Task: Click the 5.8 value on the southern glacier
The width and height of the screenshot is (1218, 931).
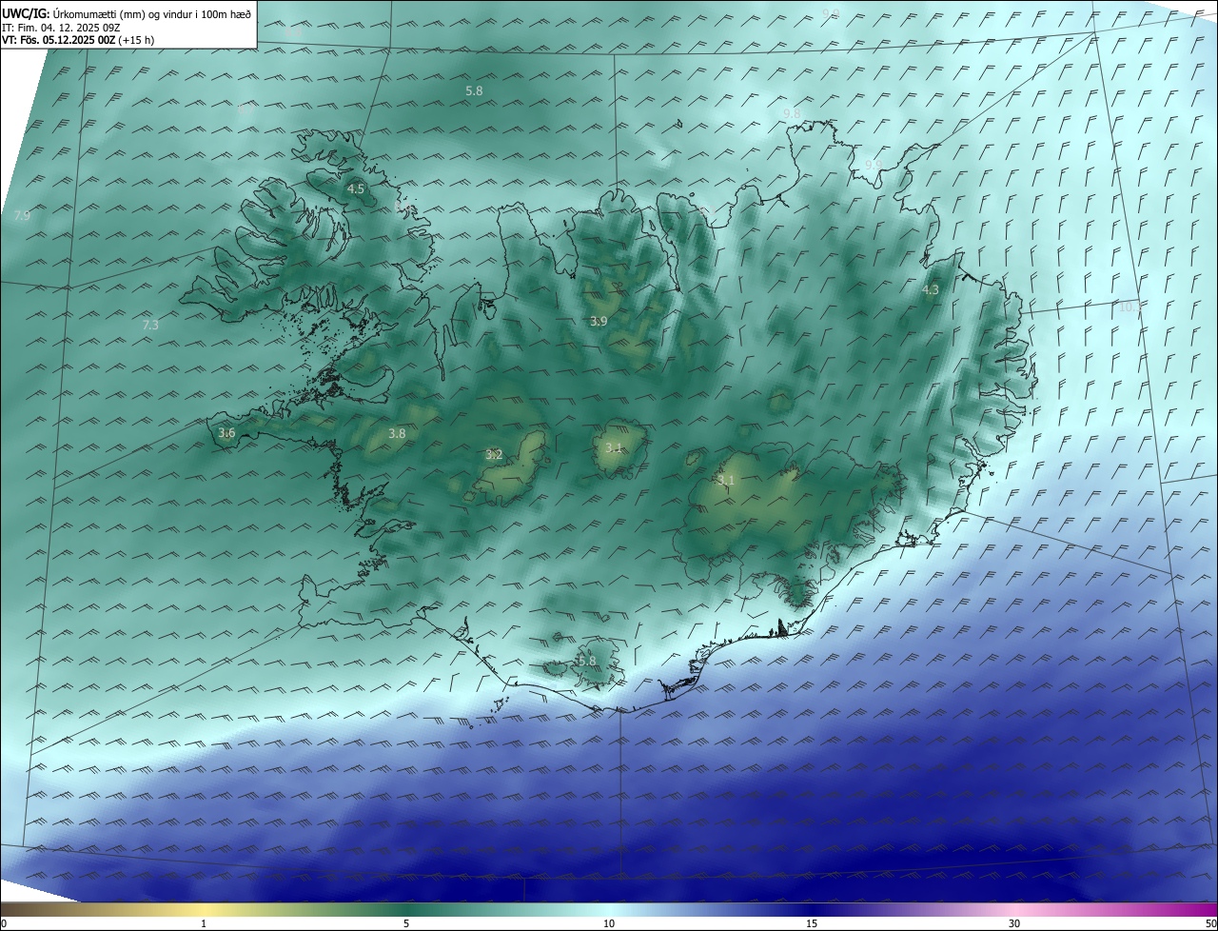Action: click(x=587, y=661)
